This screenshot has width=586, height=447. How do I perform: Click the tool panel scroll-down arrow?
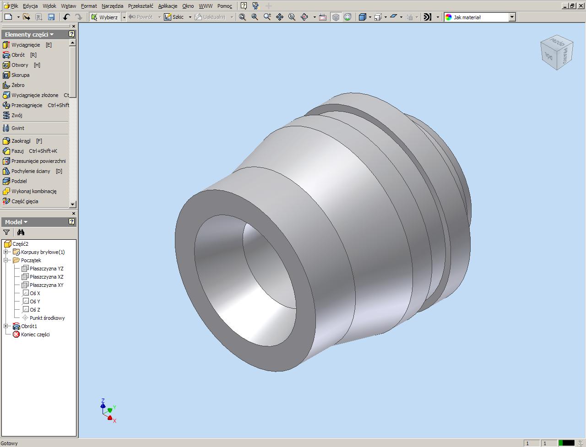72,205
